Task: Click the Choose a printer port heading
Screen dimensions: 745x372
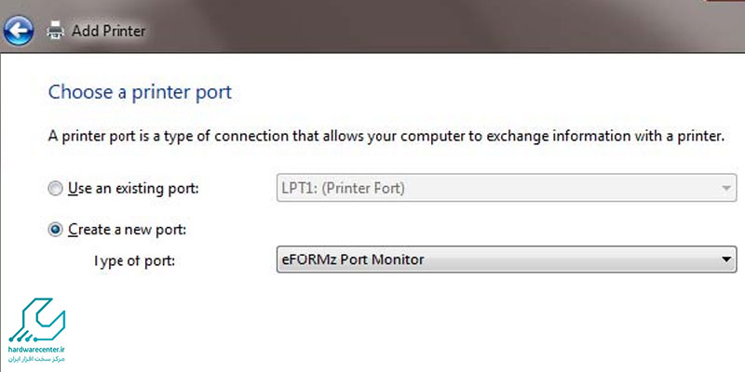Action: click(x=141, y=92)
